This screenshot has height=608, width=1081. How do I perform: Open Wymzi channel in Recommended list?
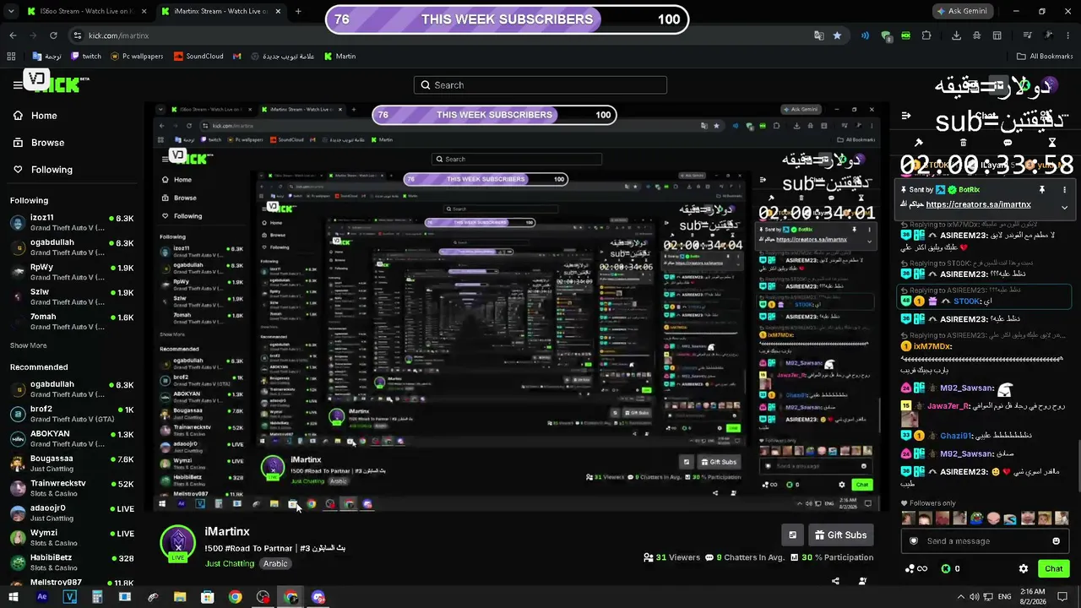[73, 538]
